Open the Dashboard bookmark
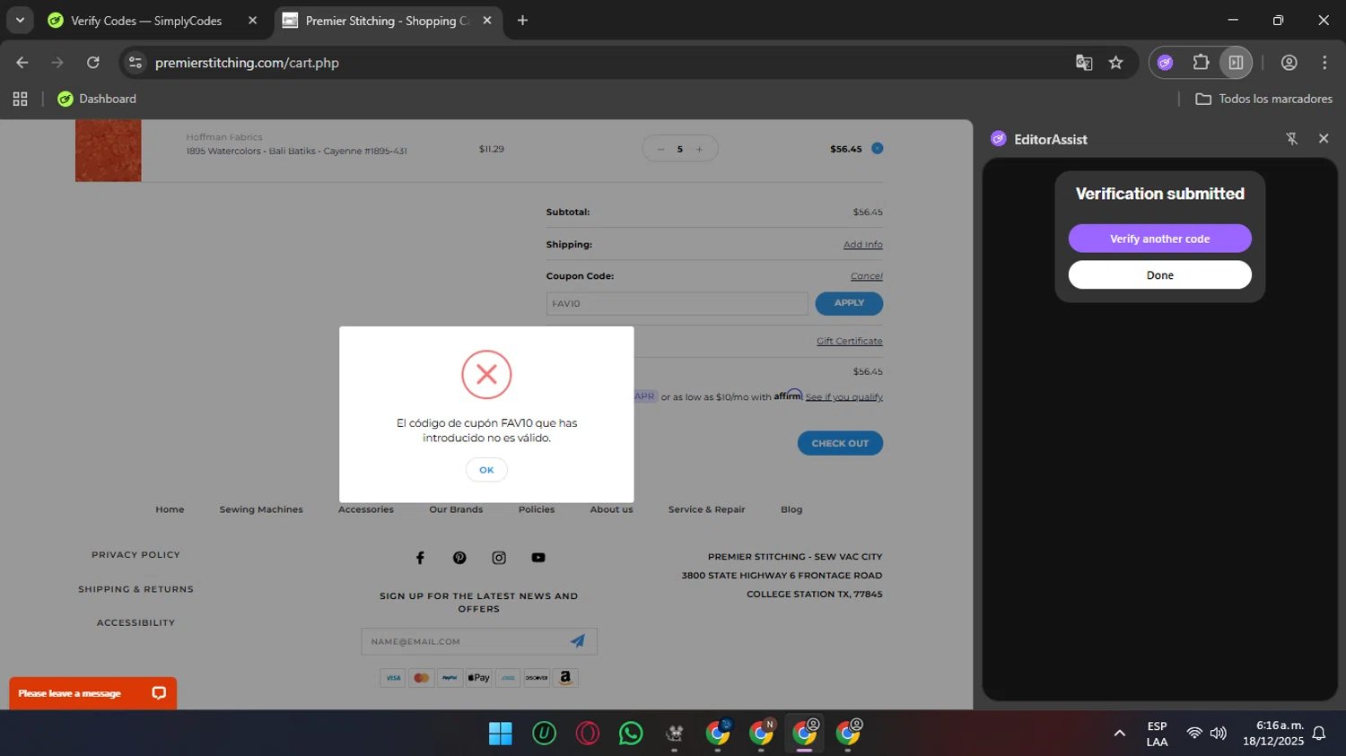The width and height of the screenshot is (1346, 756). (97, 99)
